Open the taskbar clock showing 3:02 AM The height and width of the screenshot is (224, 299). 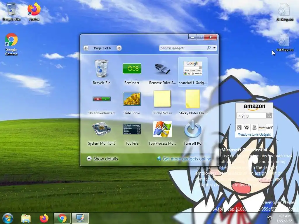284,218
